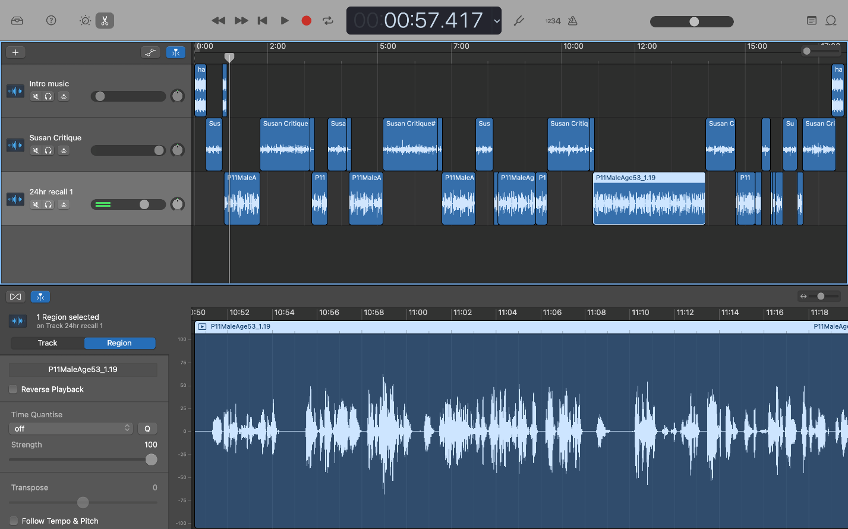This screenshot has width=848, height=529.
Task: Enable the cycle repeat icon in the transport
Action: (327, 20)
